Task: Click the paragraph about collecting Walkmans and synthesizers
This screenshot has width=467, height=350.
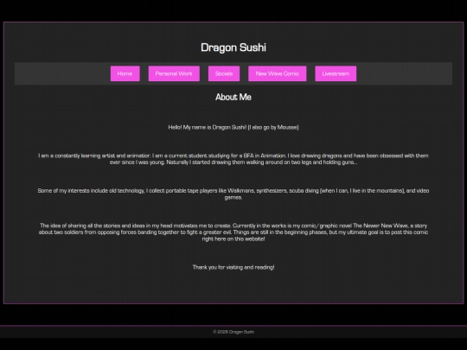Action: point(233,194)
